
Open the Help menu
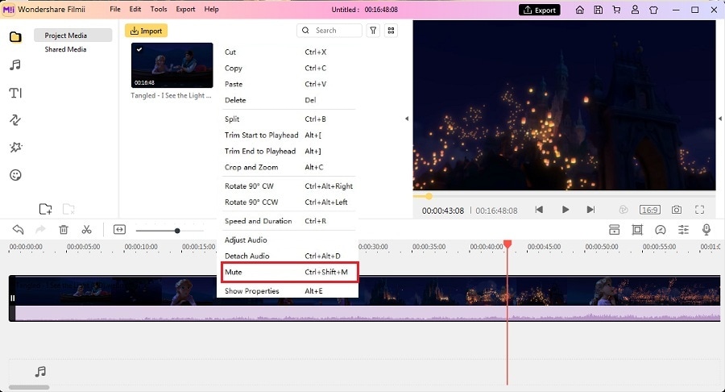(211, 9)
